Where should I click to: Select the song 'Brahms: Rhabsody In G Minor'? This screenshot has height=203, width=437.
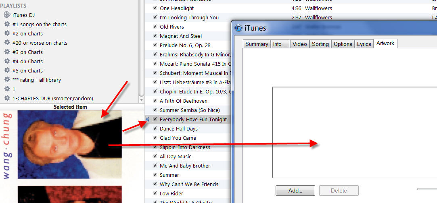(195, 54)
